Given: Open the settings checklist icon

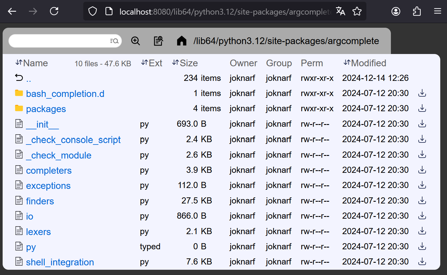Looking at the screenshot, I should point(158,41).
